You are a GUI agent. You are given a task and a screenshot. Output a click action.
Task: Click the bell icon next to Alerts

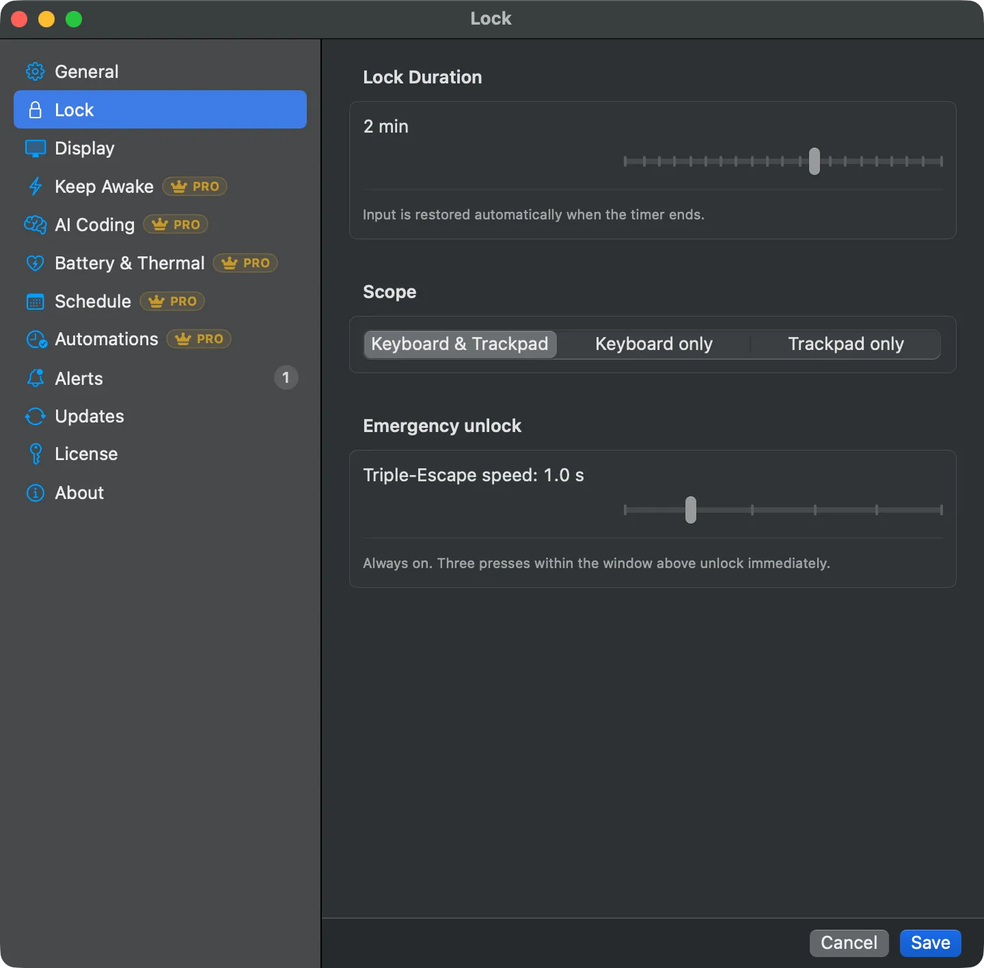(35, 378)
